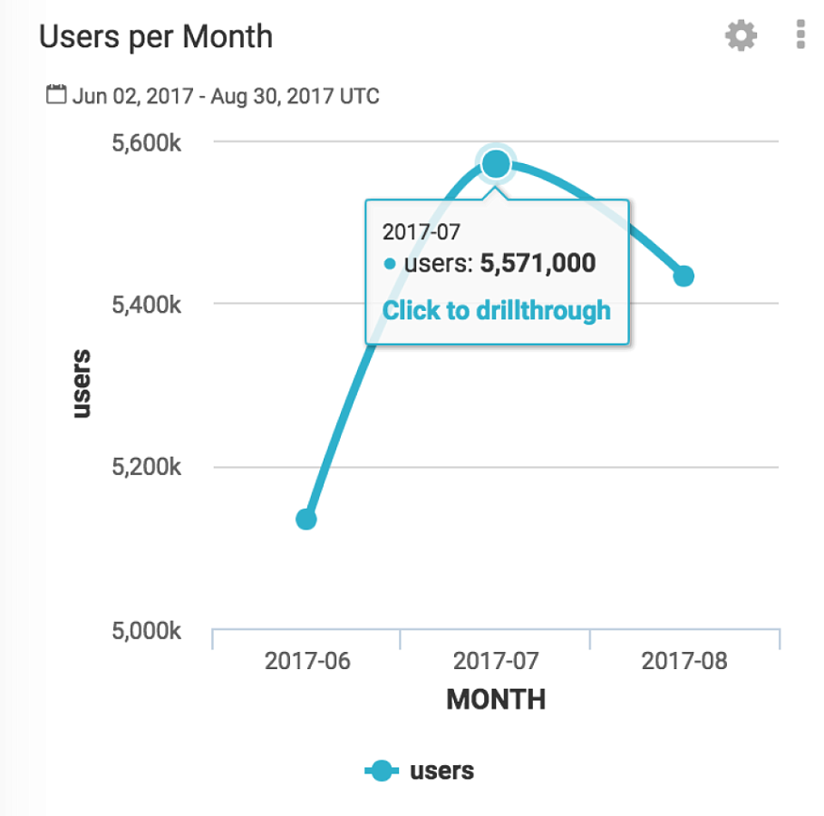This screenshot has height=816, width=824.
Task: Select the 2017-08 axis label
Action: [x=684, y=661]
